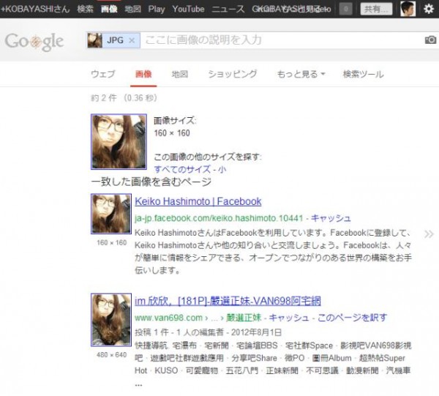Click the 480 × 640 size label
439x396 pixels.
111,355
